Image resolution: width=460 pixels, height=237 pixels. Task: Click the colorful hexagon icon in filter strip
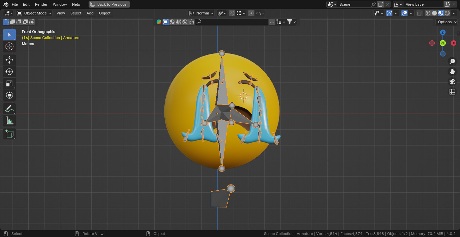pyautogui.click(x=159, y=22)
